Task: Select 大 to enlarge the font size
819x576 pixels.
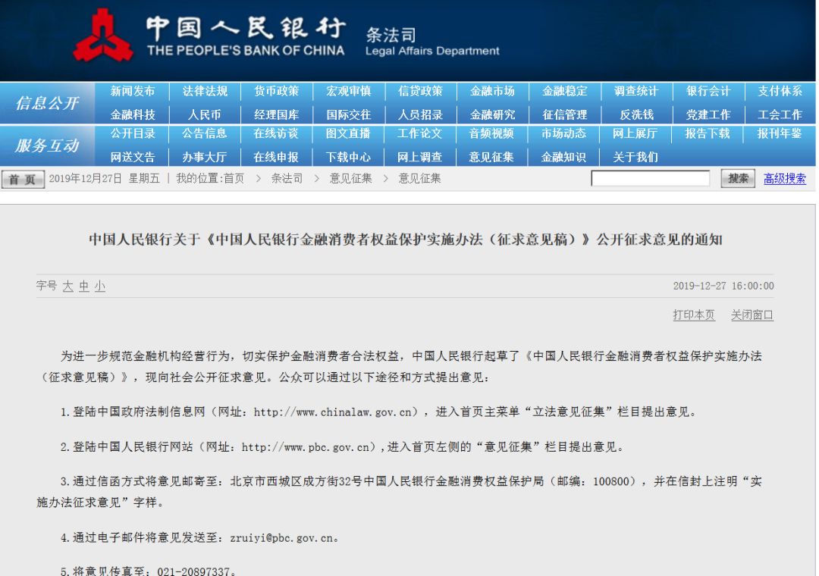Action: coord(67,286)
